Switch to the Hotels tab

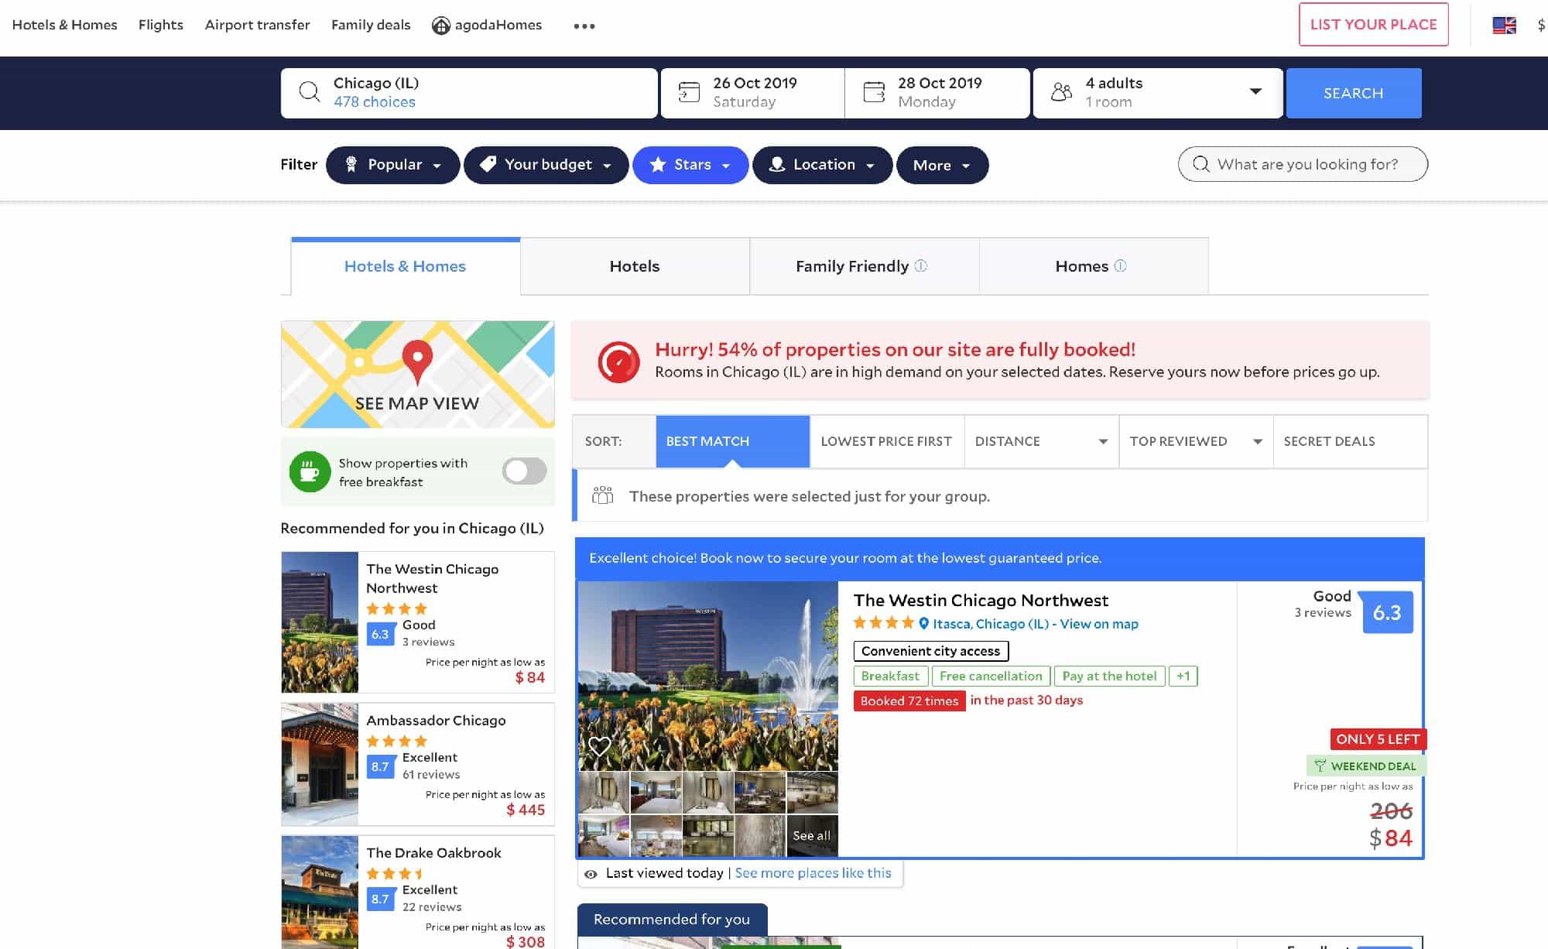click(x=635, y=266)
